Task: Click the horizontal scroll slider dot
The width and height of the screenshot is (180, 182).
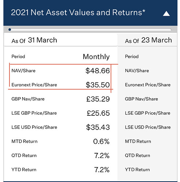Action: pyautogui.click(x=10, y=29)
